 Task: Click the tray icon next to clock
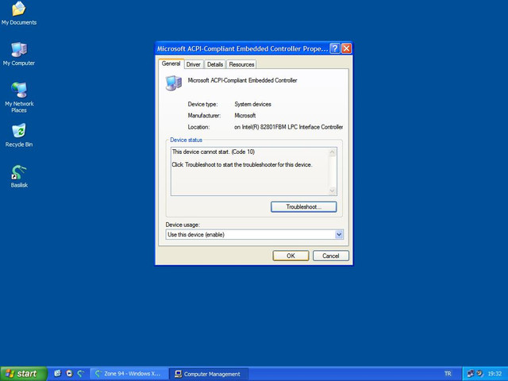tap(479, 374)
